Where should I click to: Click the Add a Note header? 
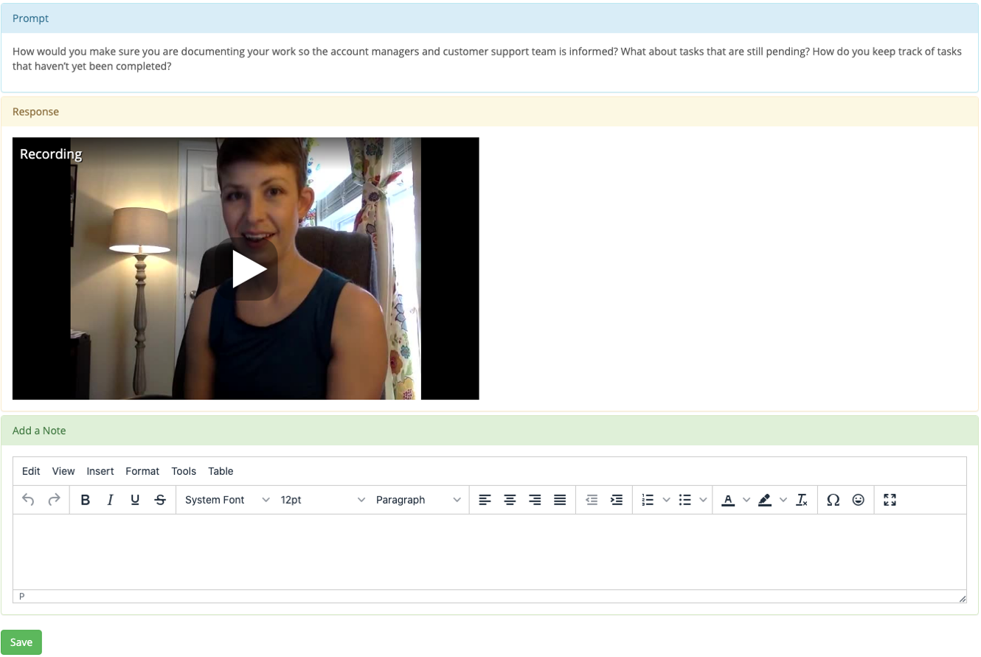490,431
